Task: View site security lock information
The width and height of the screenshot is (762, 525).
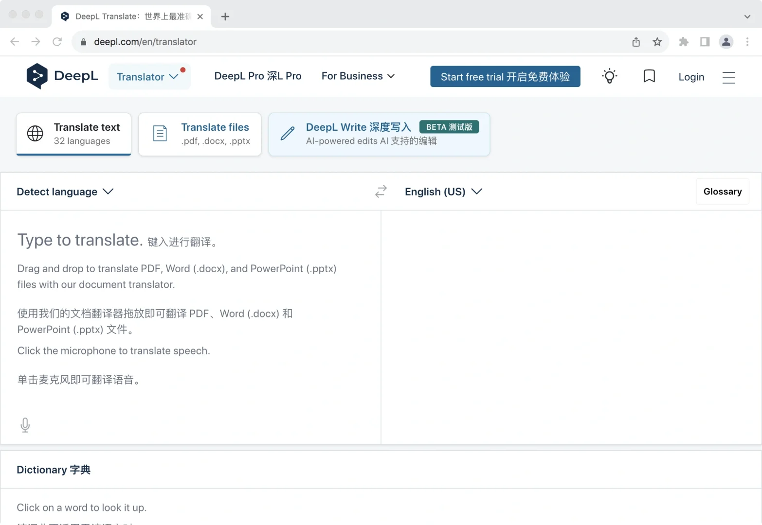Action: pyautogui.click(x=83, y=42)
